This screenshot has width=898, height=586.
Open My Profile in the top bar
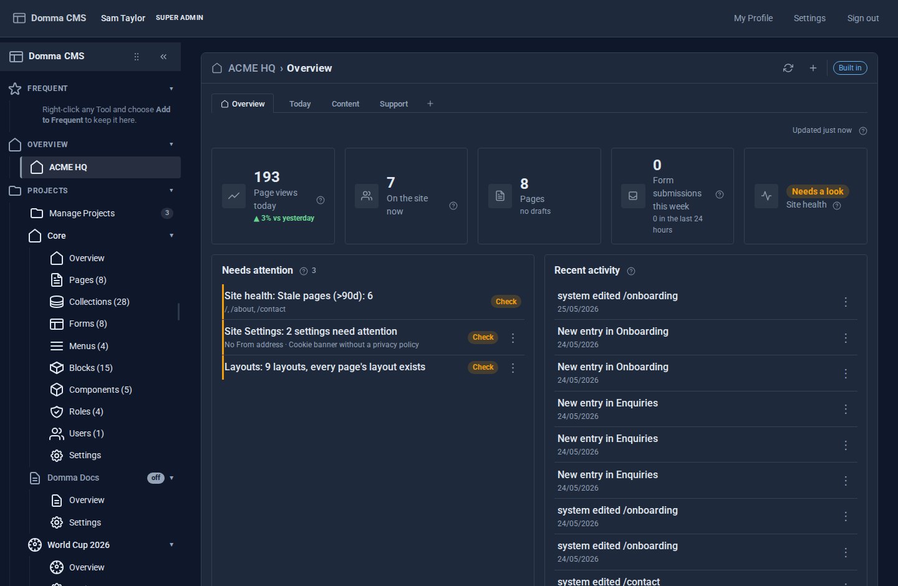coord(753,18)
